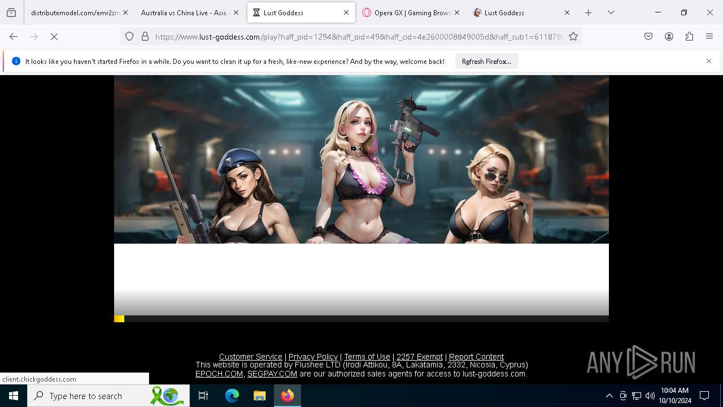
Task: Open Windows notification center
Action: [704, 396]
